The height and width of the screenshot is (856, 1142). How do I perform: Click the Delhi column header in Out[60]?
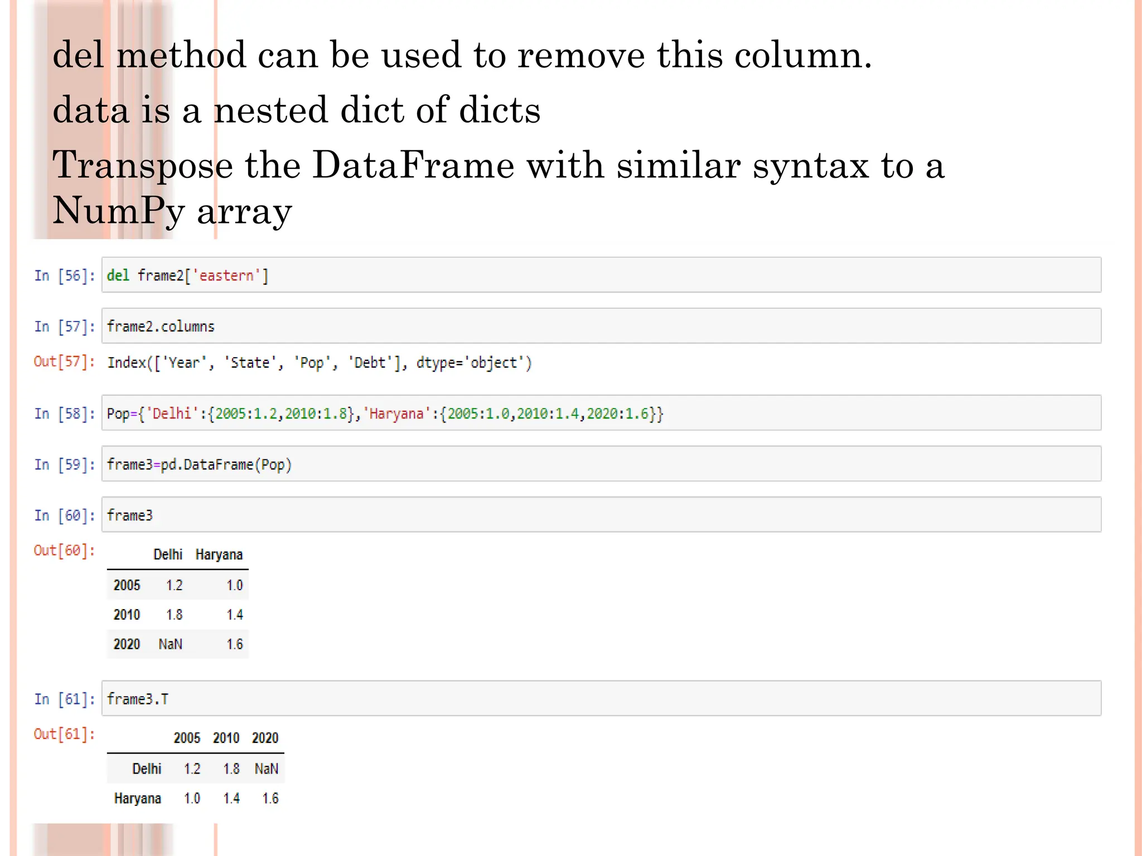[x=168, y=555]
